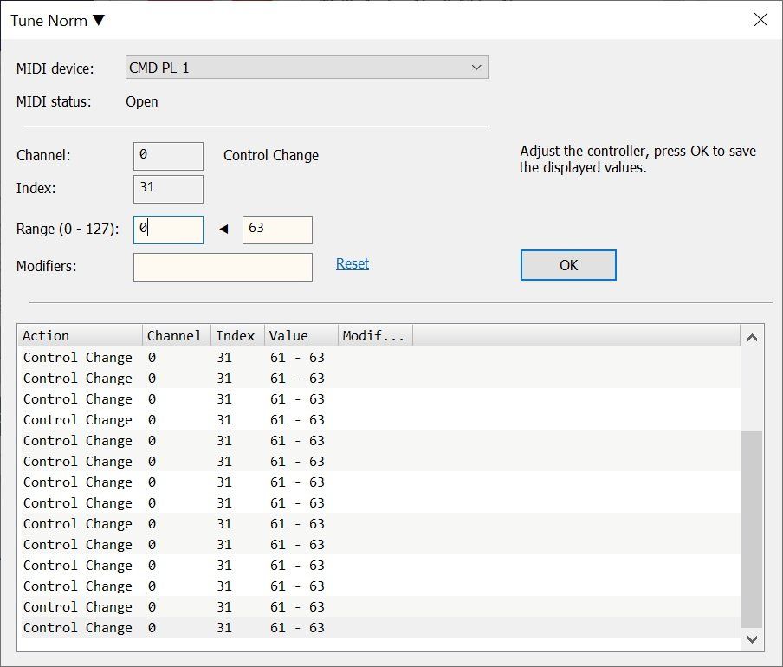The height and width of the screenshot is (667, 783).
Task: Close the Tune Norm dialog
Action: [x=760, y=20]
